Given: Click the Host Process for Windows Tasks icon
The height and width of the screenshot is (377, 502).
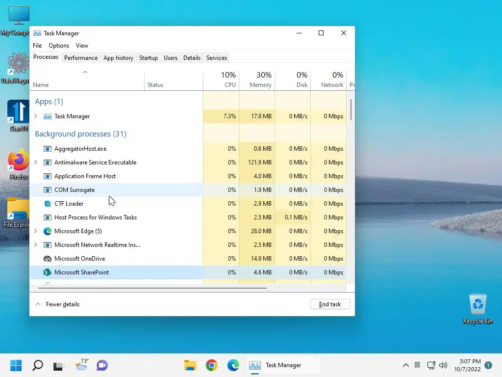Looking at the screenshot, I should (48, 217).
